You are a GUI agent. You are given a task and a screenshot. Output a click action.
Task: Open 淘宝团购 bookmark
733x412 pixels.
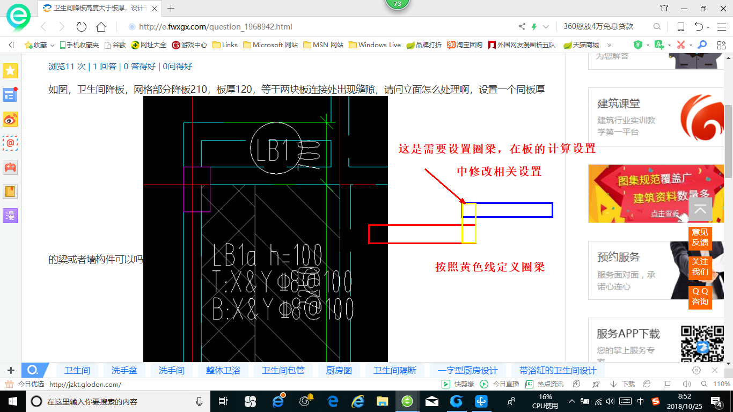[x=465, y=45]
